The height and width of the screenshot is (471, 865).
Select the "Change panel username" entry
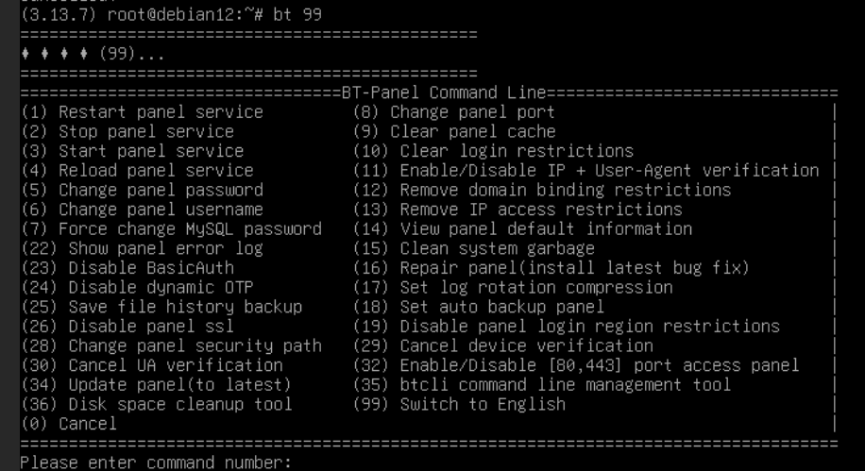[x=142, y=210]
